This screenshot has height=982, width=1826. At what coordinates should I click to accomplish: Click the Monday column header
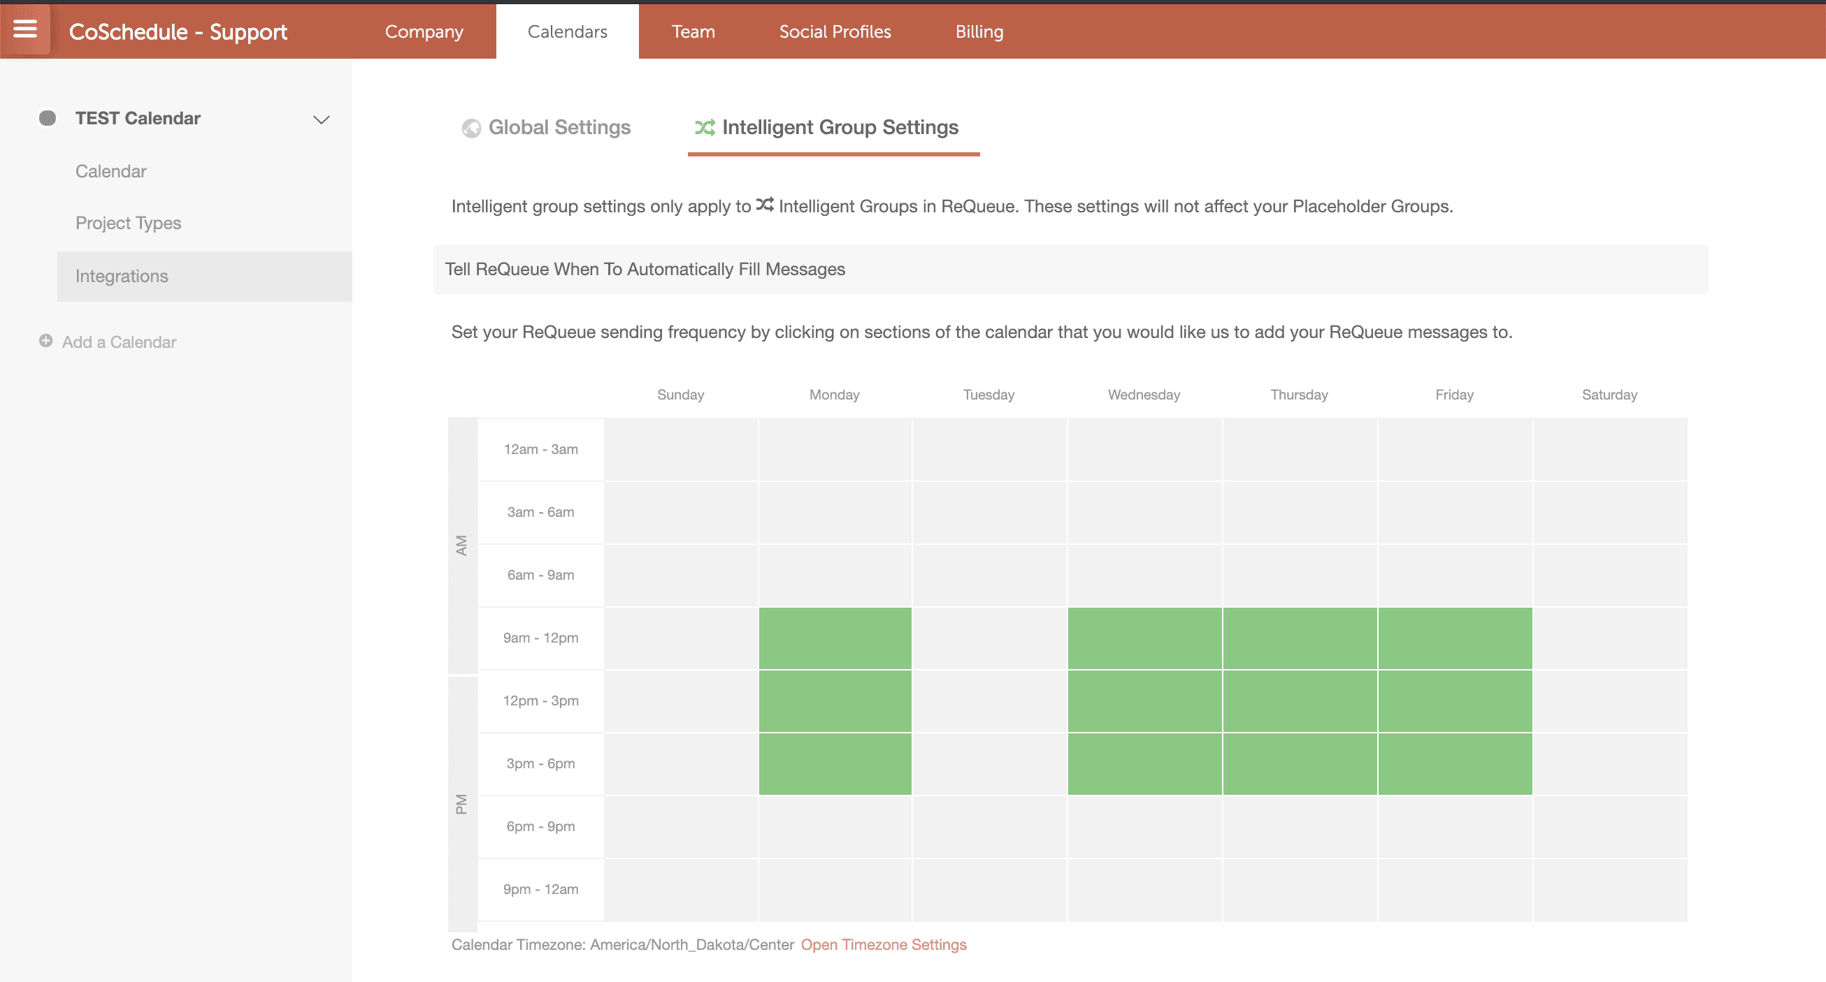(x=834, y=395)
